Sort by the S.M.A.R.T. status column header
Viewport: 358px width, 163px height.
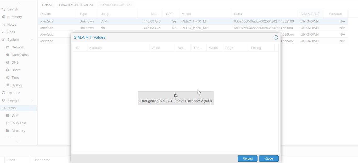pos(311,14)
